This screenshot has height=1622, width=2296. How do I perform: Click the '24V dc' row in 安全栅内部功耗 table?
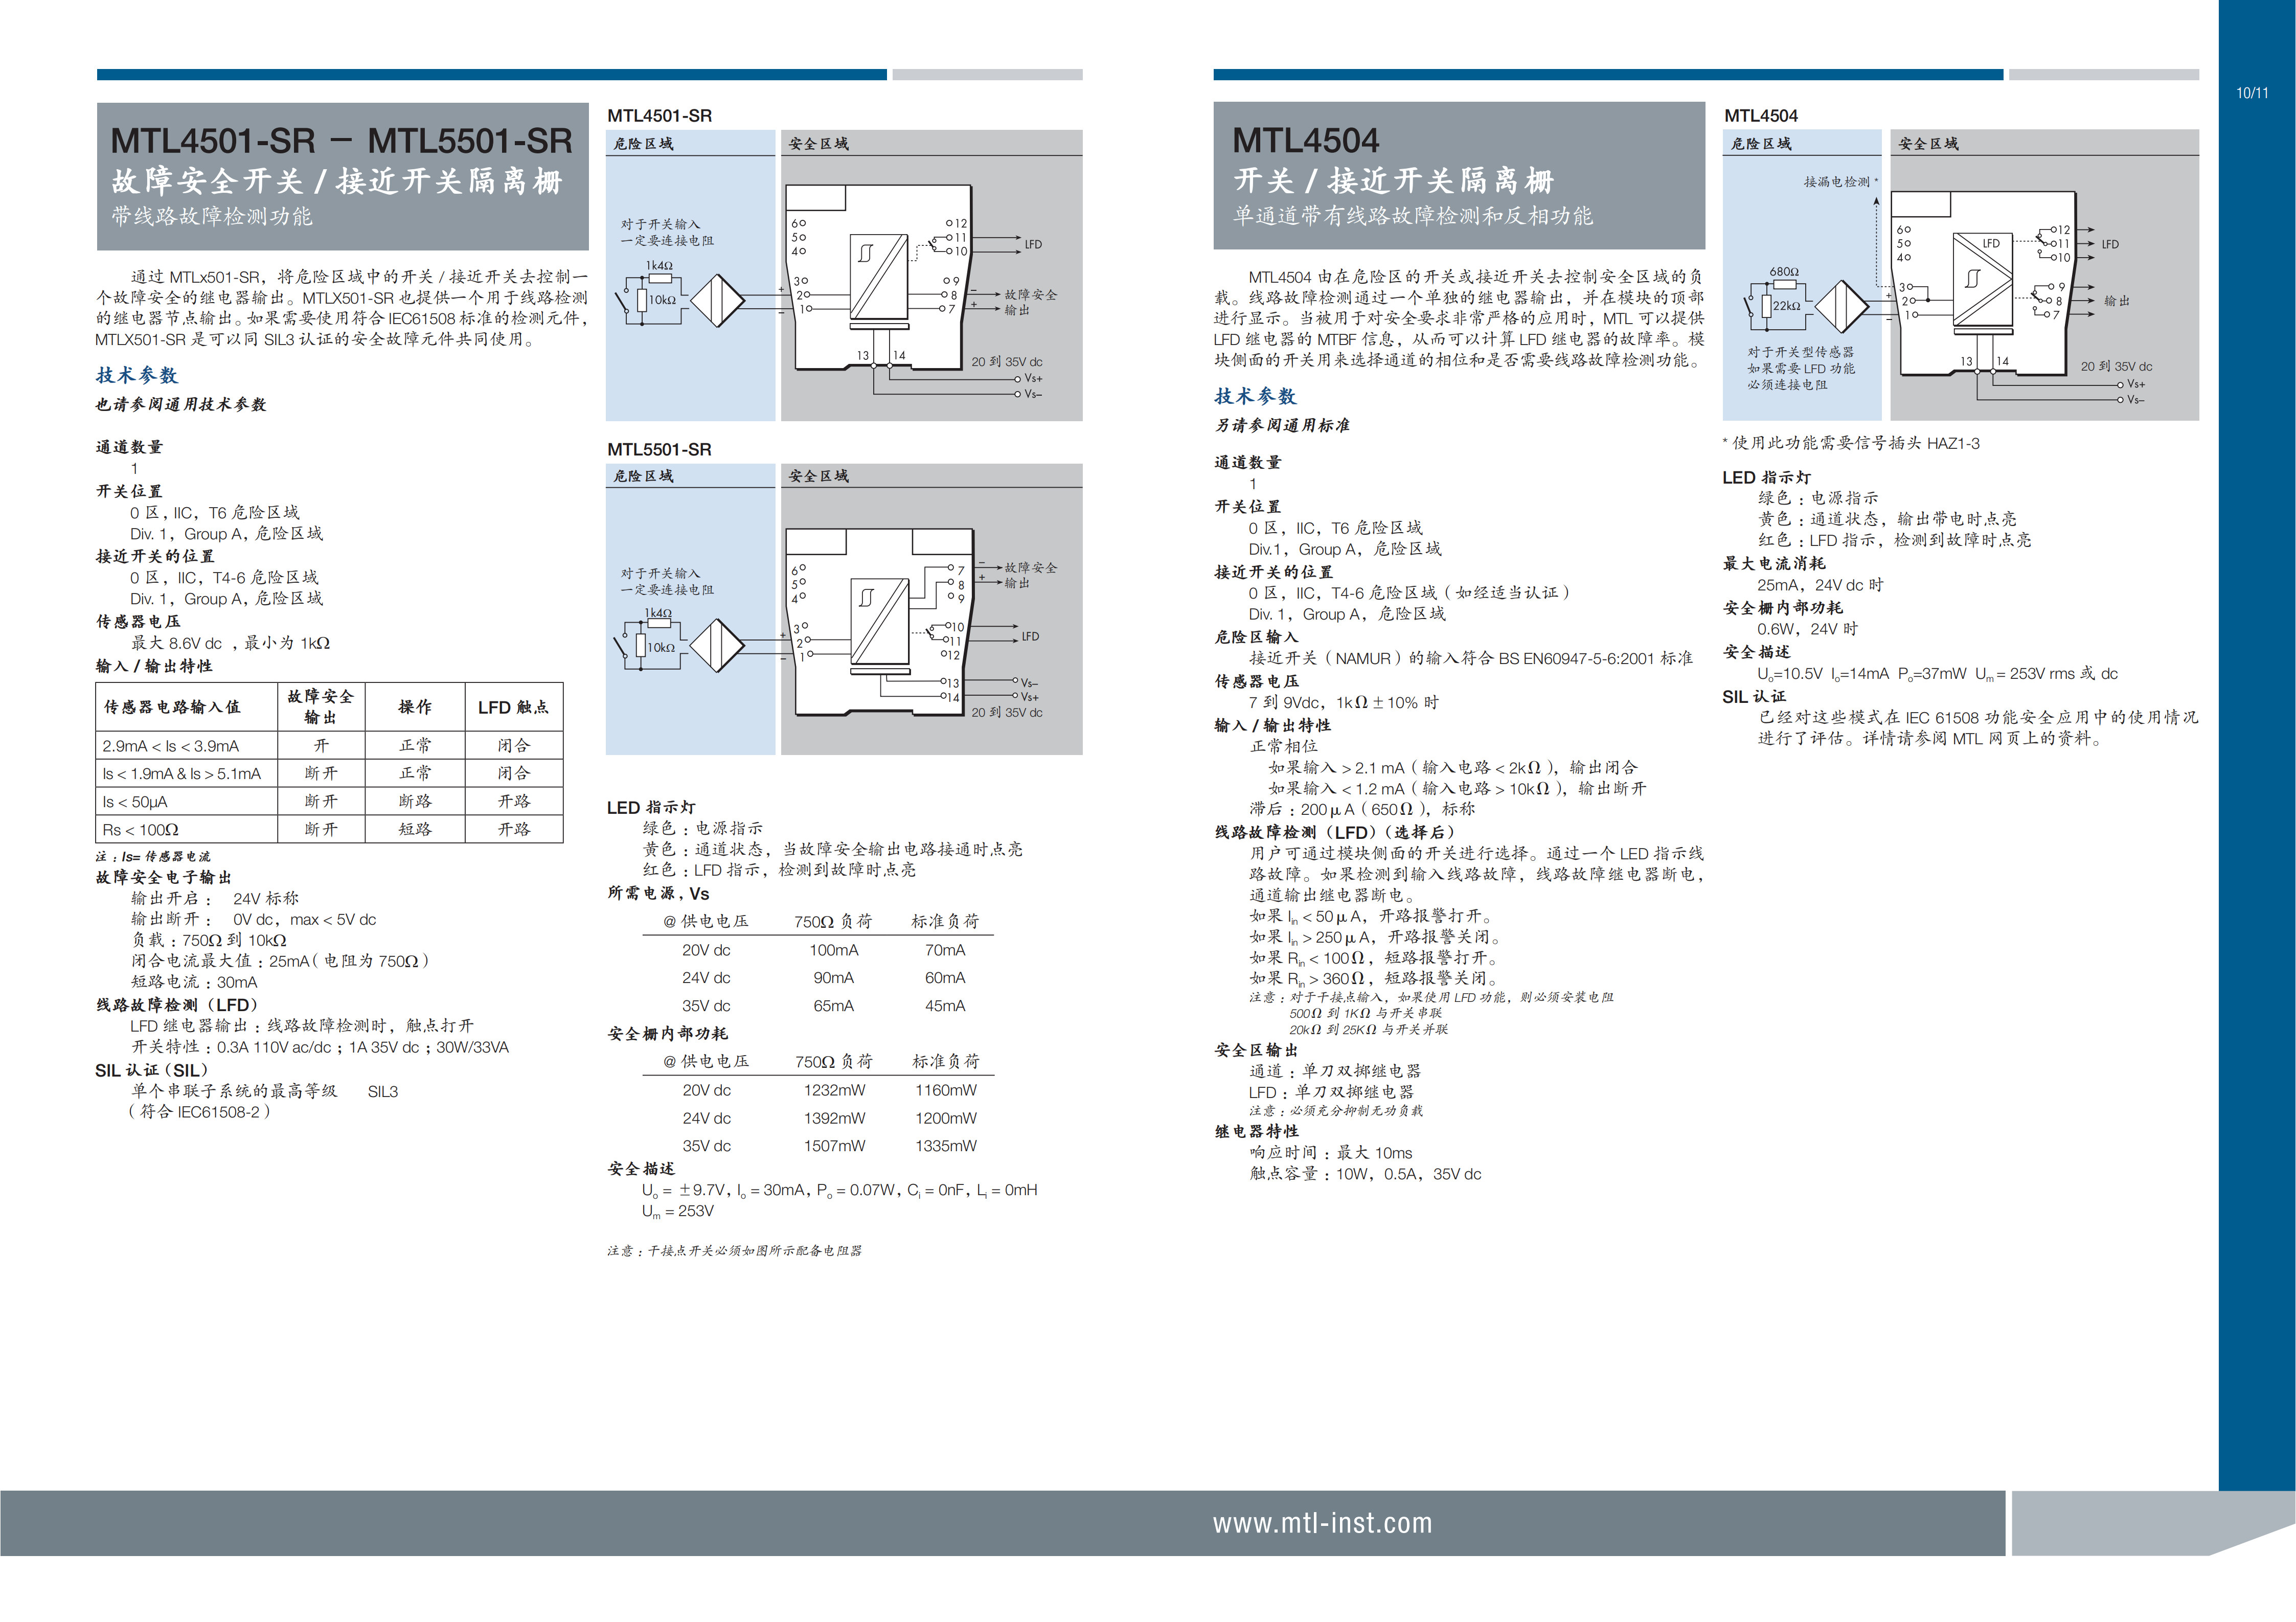(706, 1118)
